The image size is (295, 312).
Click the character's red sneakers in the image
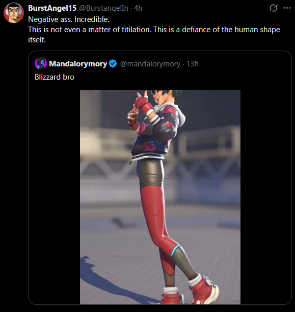click(x=191, y=292)
